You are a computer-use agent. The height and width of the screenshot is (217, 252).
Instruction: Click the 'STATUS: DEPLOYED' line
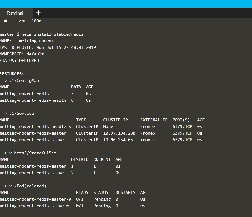click(19, 61)
